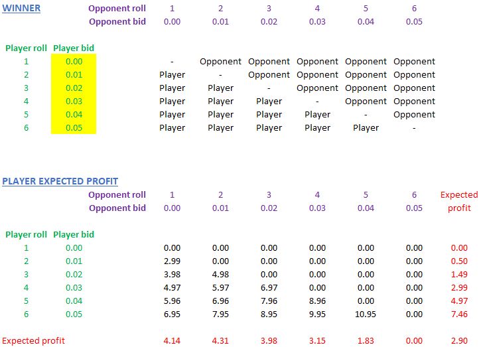Click the red 4.14 column expected profit
Image resolution: width=481 pixels, height=347 pixels.
click(172, 340)
